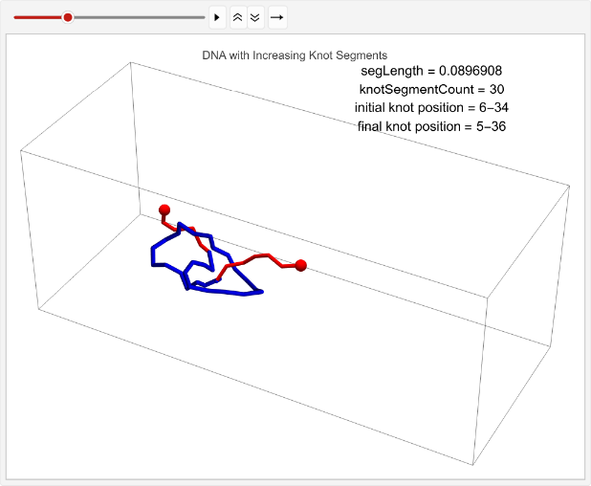The image size is (591, 486).
Task: Click the upper-left red sphere endpoint
Action: (164, 210)
